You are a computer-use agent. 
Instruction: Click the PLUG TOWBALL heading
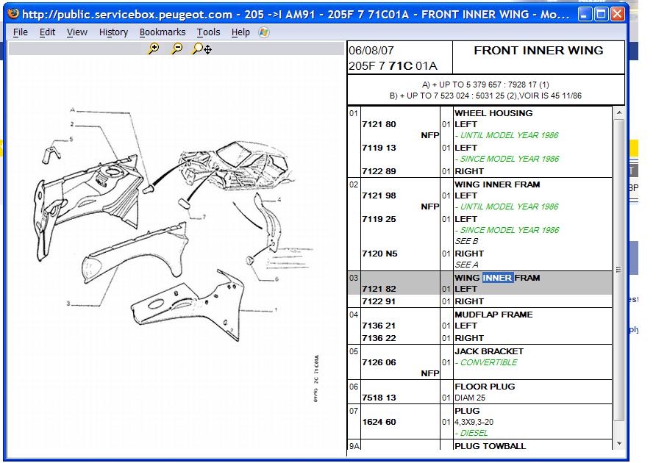coord(490,446)
